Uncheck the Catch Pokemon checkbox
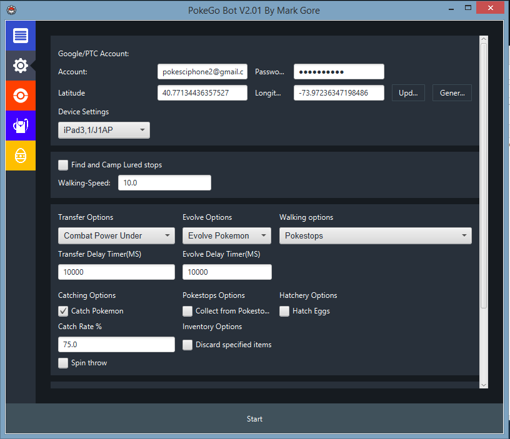The image size is (510, 439). pyautogui.click(x=63, y=311)
